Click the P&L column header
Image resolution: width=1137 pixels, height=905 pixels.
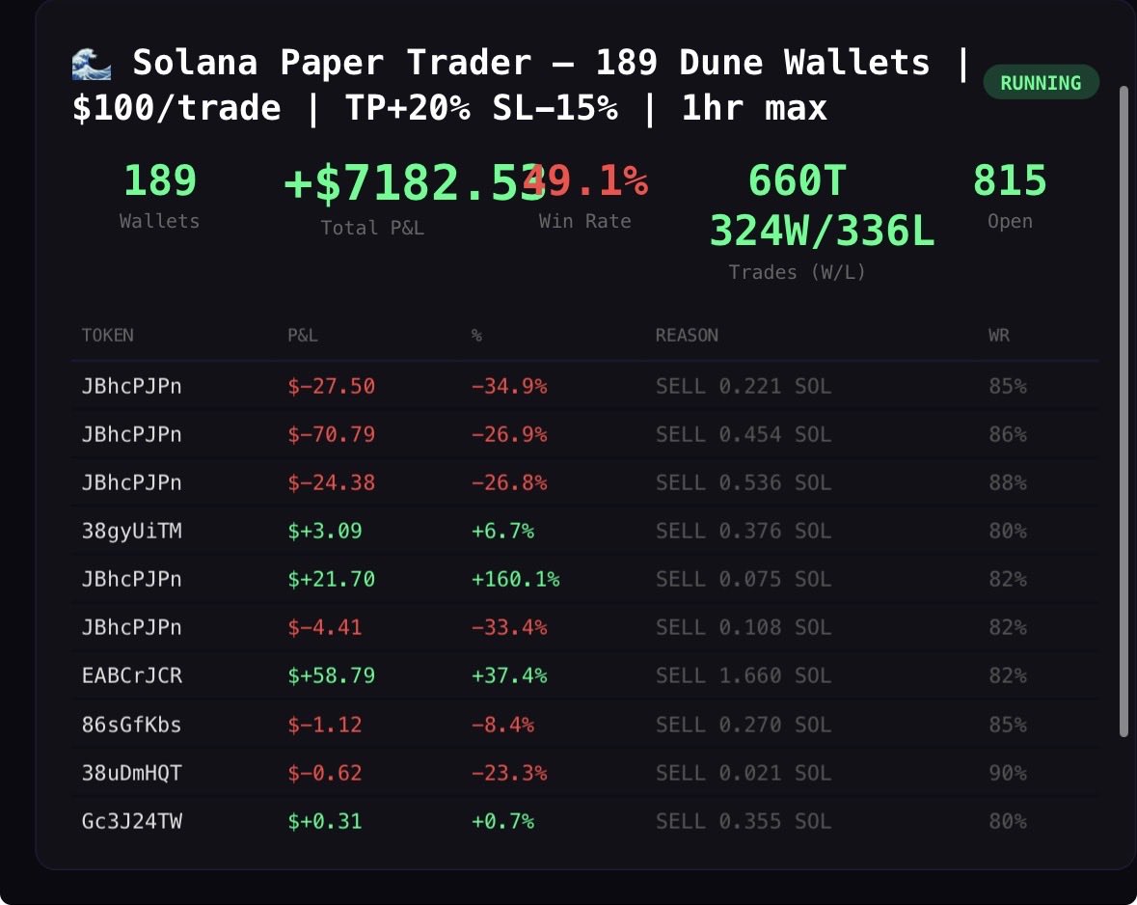point(303,336)
